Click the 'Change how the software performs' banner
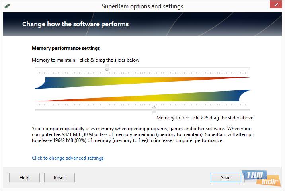This screenshot has height=191, width=285. pyautogui.click(x=76, y=24)
